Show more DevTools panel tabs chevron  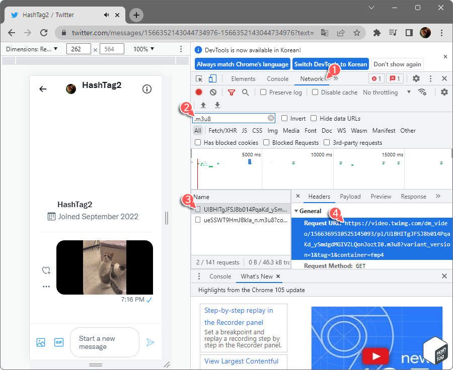(x=336, y=78)
